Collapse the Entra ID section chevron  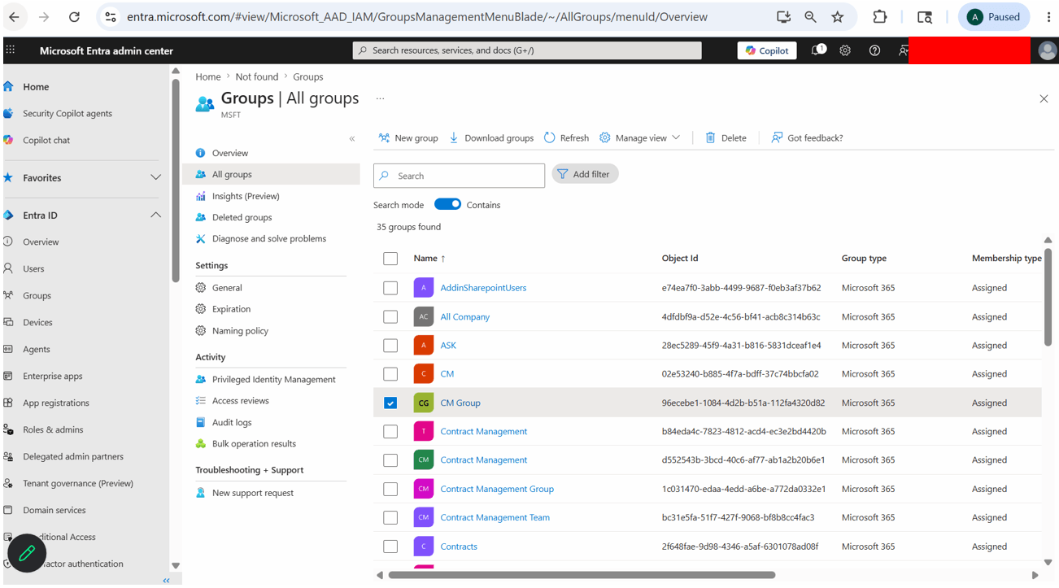(155, 215)
